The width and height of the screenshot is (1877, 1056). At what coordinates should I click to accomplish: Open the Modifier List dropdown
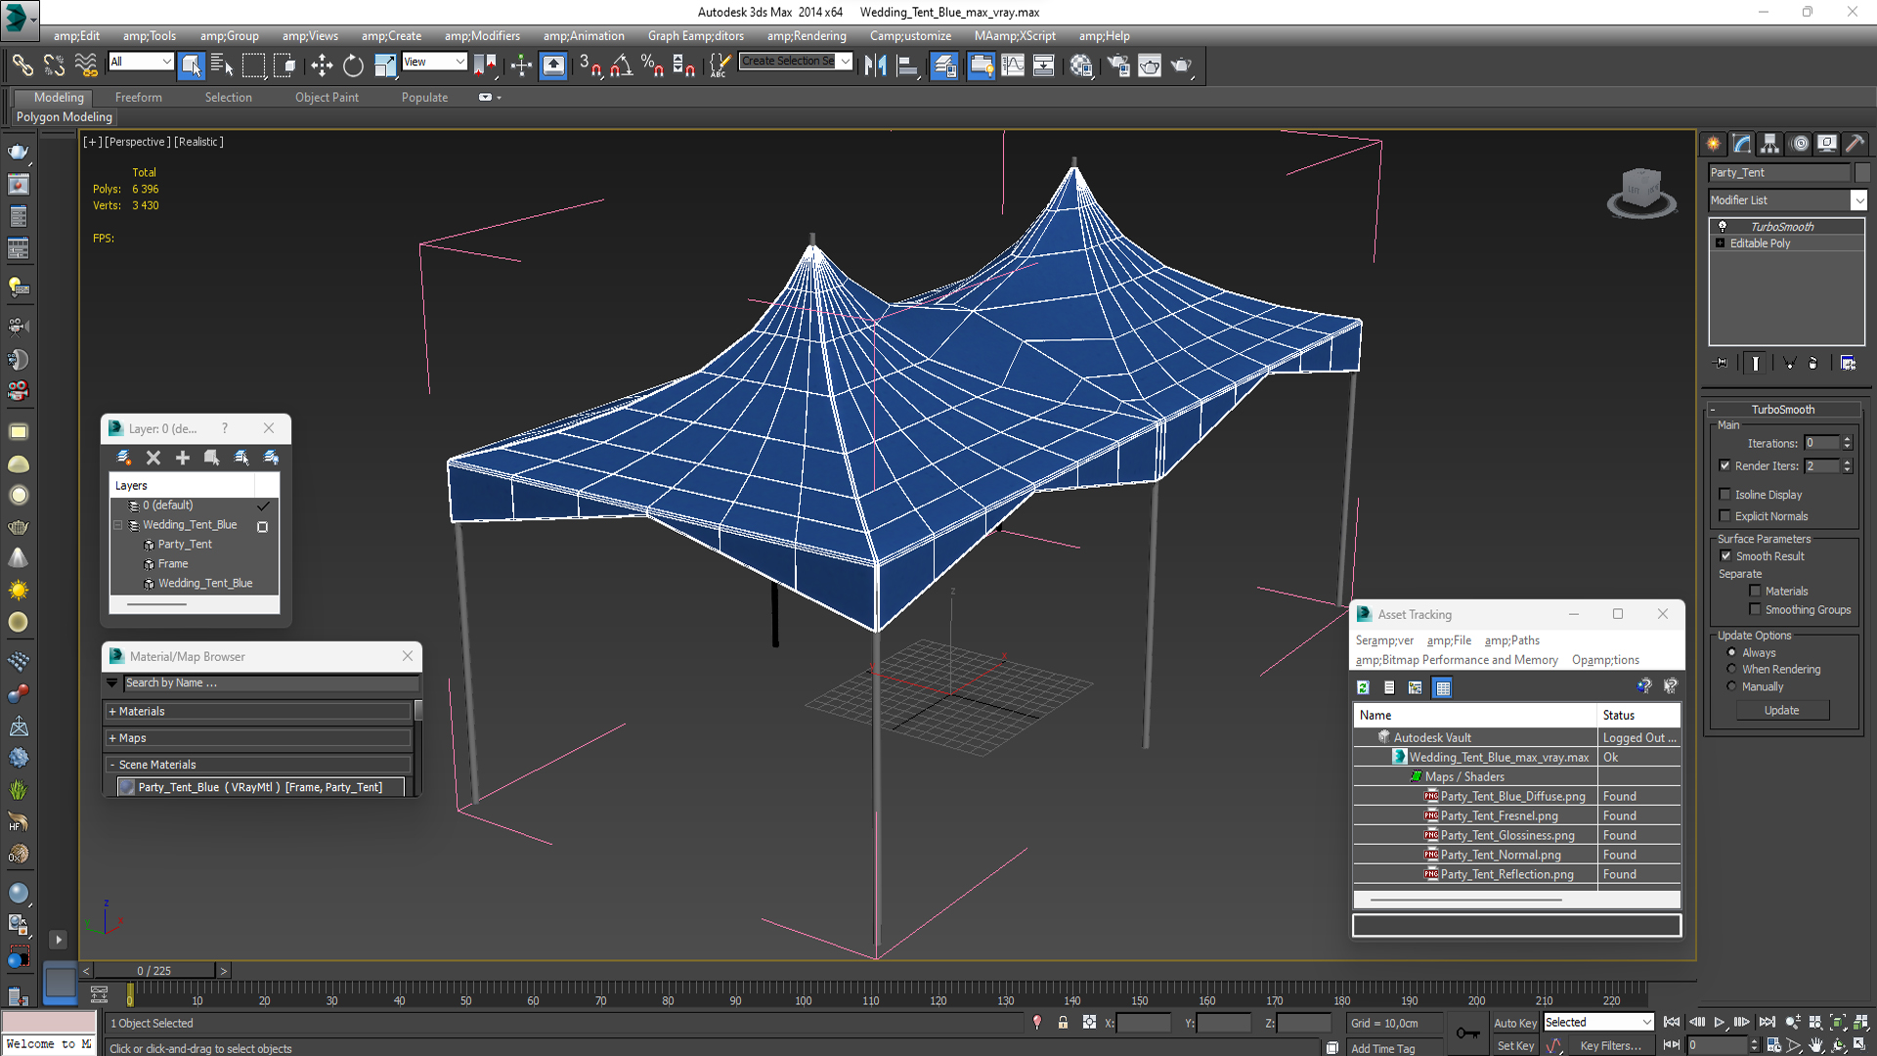point(1858,200)
